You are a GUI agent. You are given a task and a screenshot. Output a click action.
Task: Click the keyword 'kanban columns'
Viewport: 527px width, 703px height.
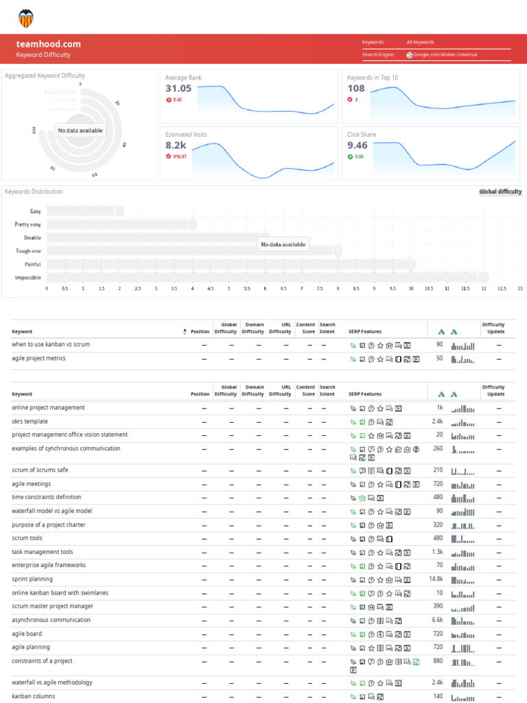point(34,696)
